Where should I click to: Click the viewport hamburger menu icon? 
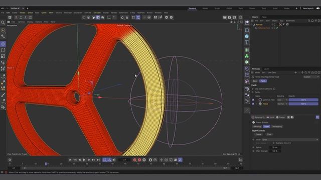pyautogui.click(x=9, y=21)
